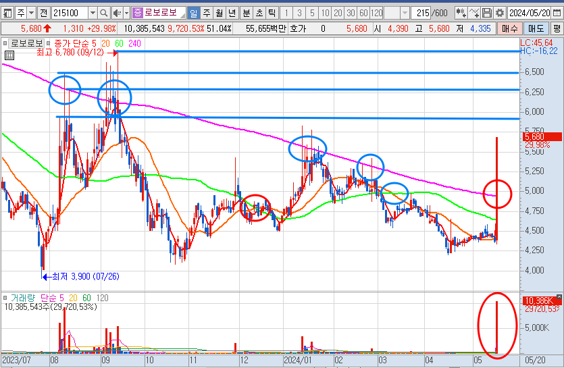
Task: Click the 매도 sell button
Action: pyautogui.click(x=536, y=29)
